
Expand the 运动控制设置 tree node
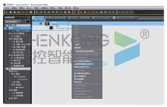[x=10, y=55]
